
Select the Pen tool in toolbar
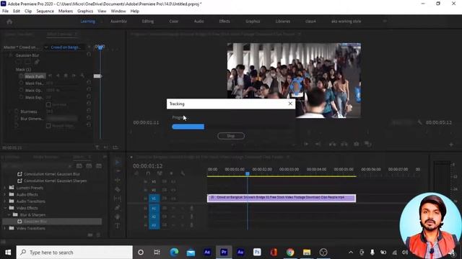click(x=118, y=208)
